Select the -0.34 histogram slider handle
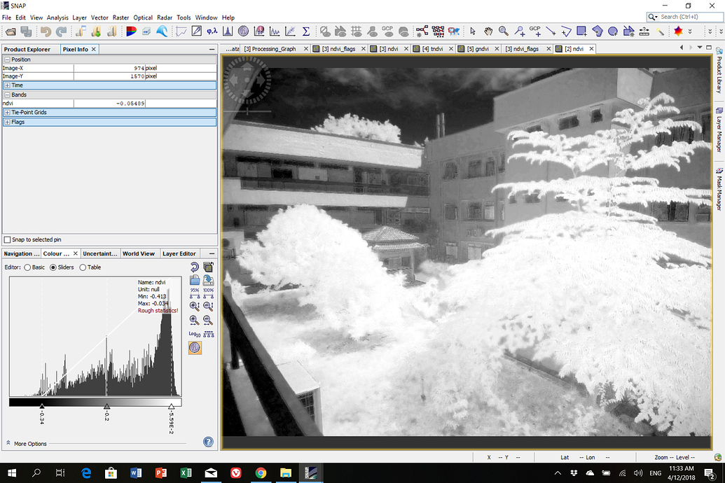 coord(42,406)
